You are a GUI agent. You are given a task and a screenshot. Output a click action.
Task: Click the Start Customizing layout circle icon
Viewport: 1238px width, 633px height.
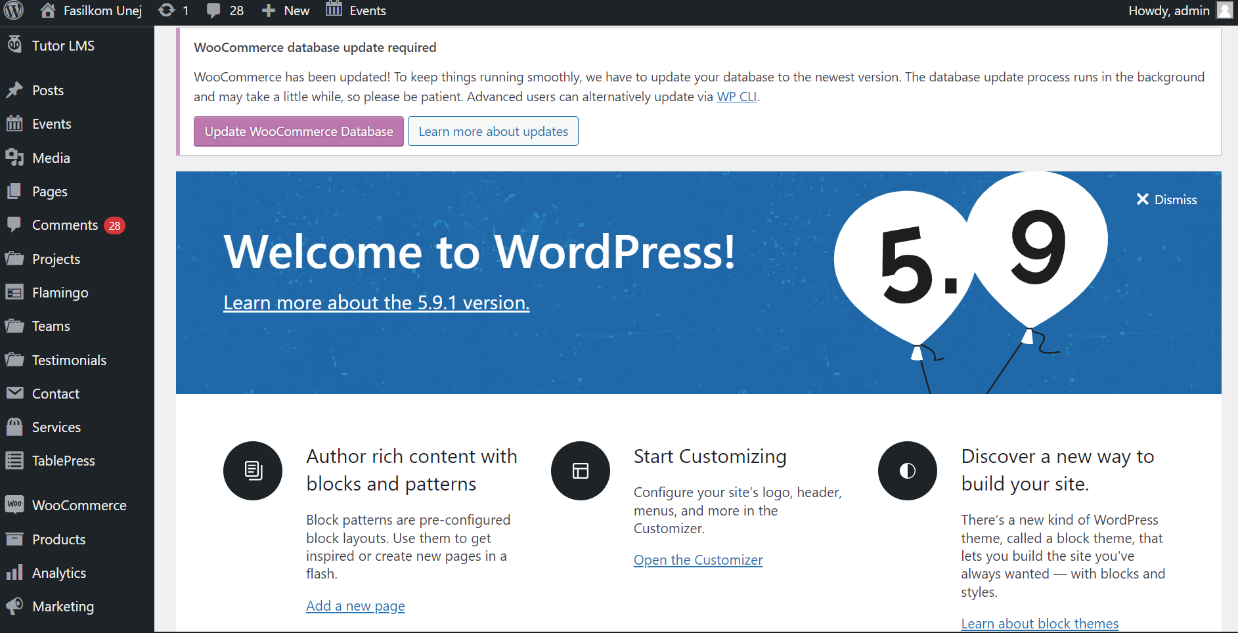tap(581, 471)
